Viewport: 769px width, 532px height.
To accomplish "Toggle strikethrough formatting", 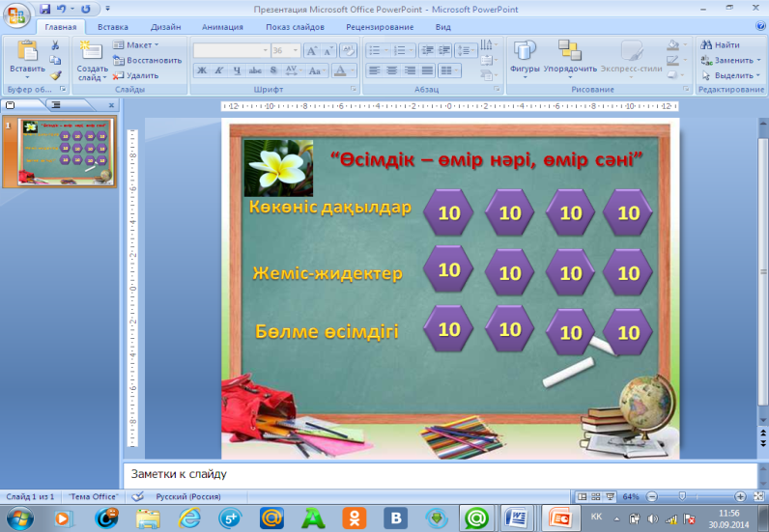I will pos(255,70).
